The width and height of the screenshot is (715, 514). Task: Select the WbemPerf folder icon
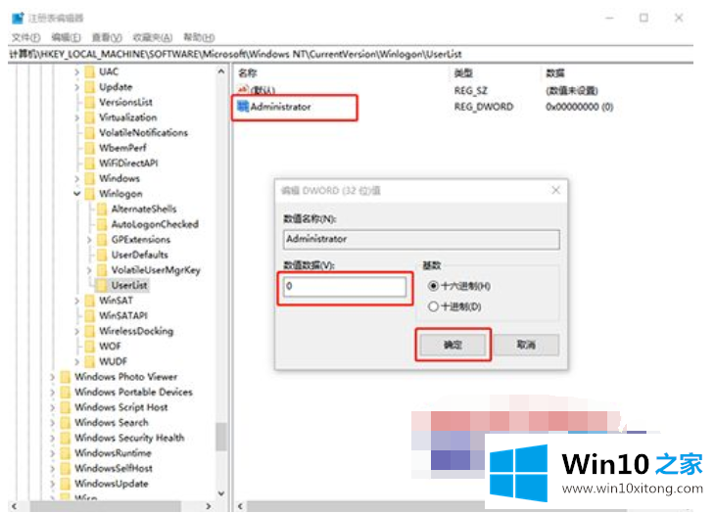click(x=90, y=148)
